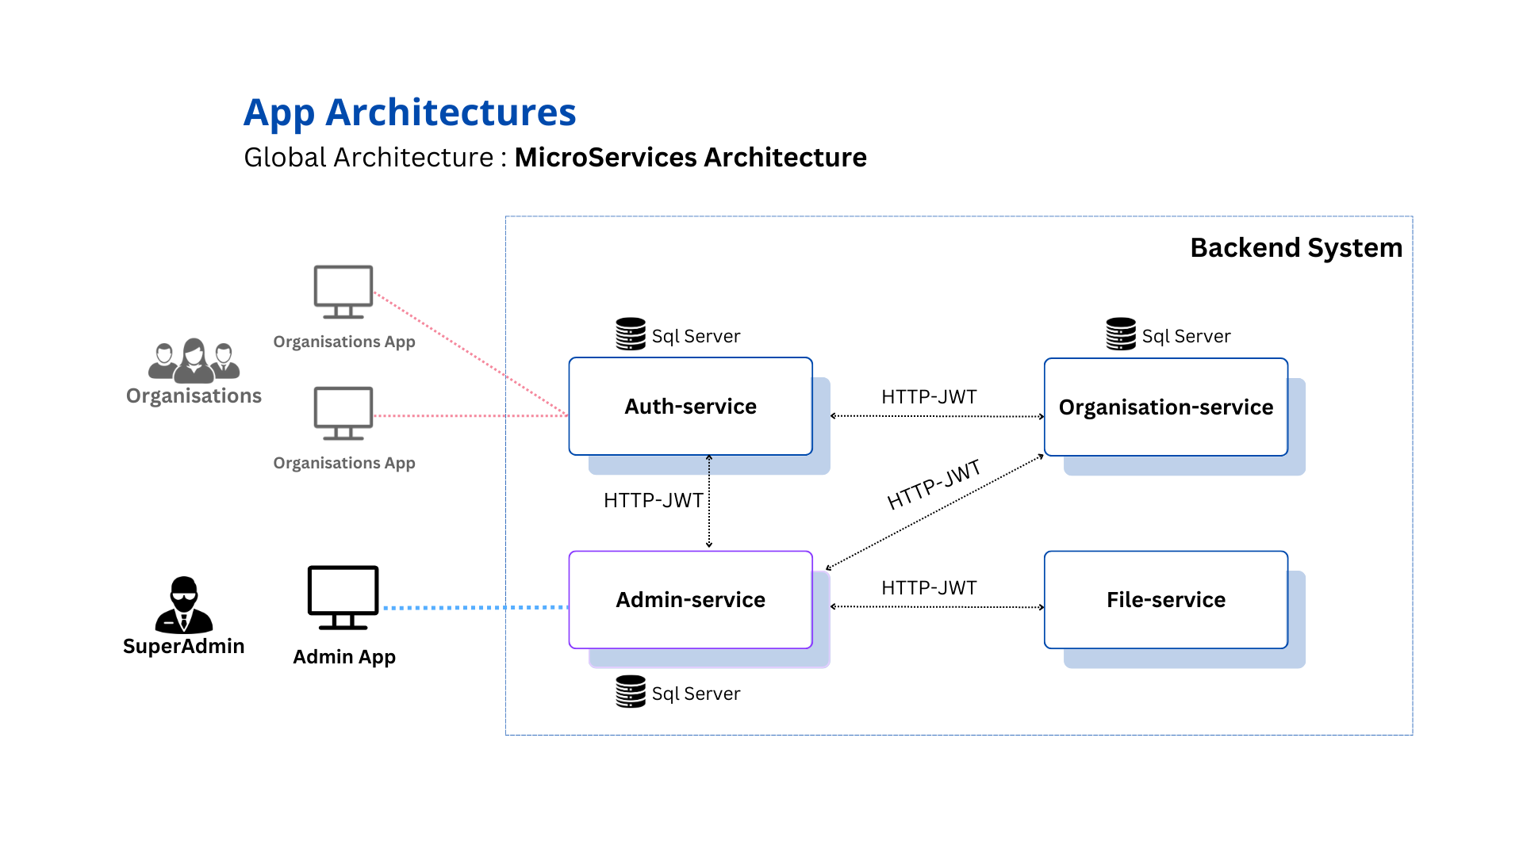The height and width of the screenshot is (856, 1523).
Task: Select the lower Organisations App monitor icon
Action: 343,413
